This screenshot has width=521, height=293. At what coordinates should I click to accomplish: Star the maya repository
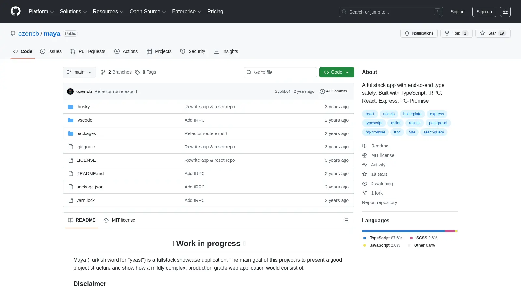pyautogui.click(x=493, y=33)
